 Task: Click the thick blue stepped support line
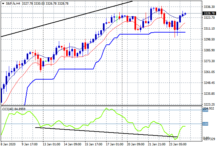[x=76, y=69]
